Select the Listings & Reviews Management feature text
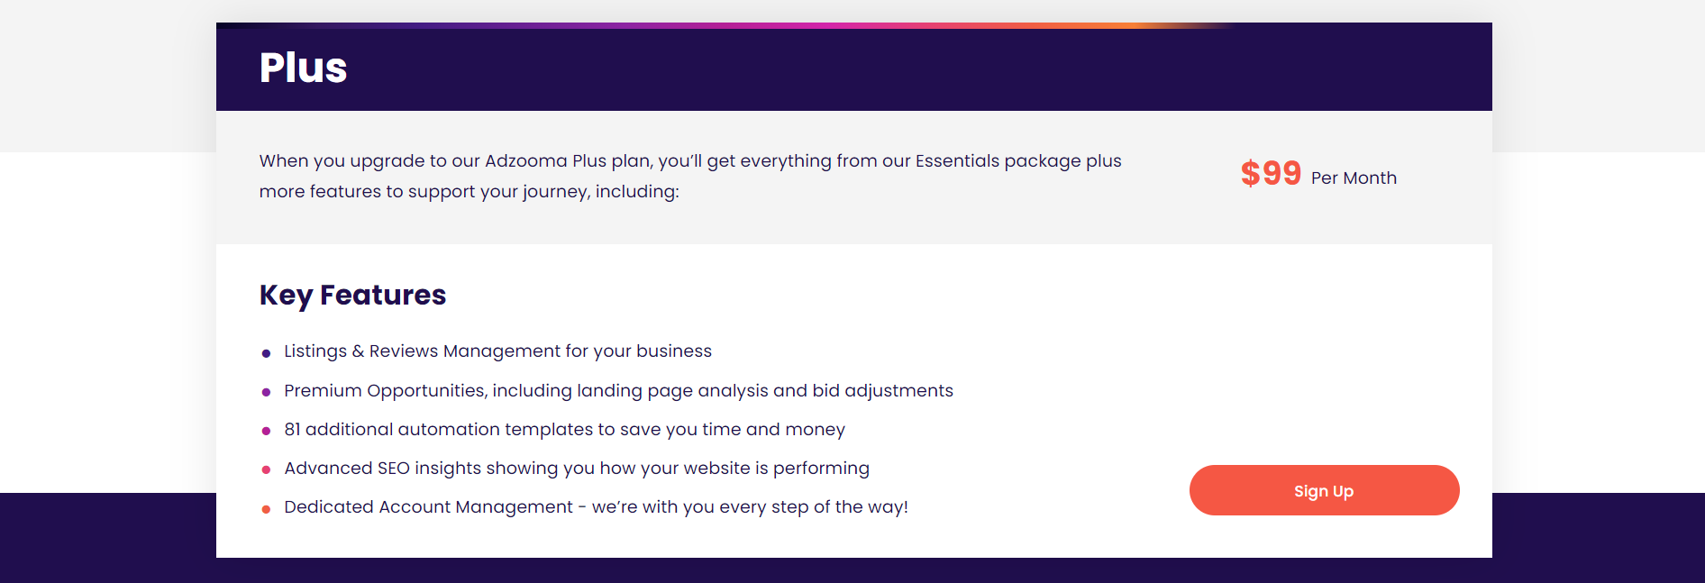The width and height of the screenshot is (1705, 583). [497, 351]
